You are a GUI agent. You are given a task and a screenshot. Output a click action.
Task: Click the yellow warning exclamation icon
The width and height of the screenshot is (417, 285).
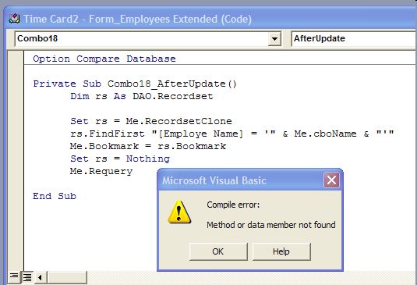pyautogui.click(x=179, y=212)
